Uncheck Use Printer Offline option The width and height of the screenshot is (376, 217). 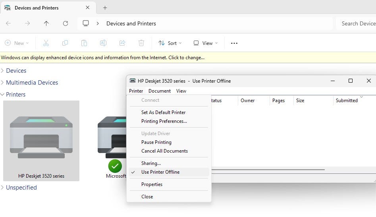(x=160, y=172)
